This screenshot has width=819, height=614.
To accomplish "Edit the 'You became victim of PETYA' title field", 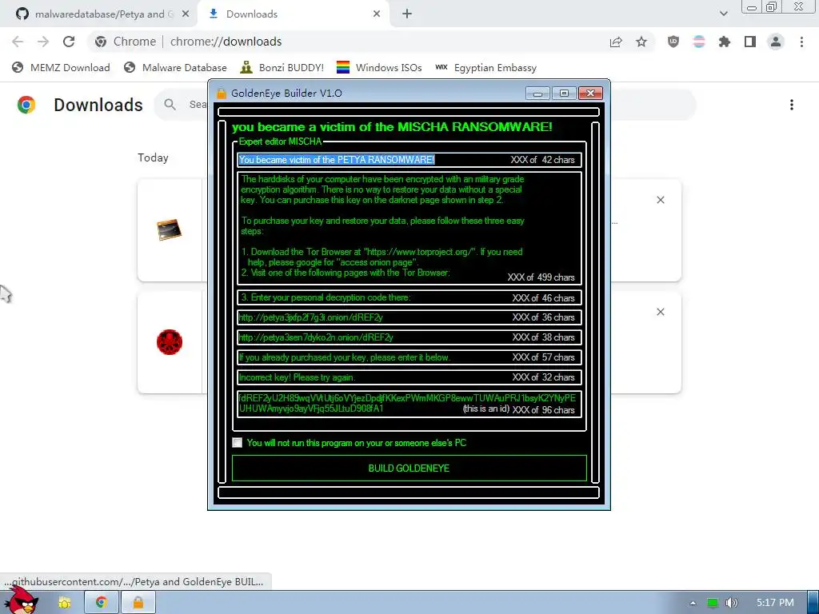I will 409,160.
